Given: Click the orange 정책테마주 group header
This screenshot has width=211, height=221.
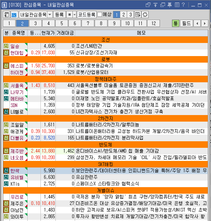Looking at the screenshot, I should (105, 79).
